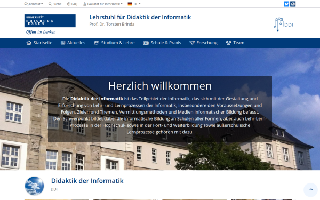
Task: Click the Offen im Denken slogan
Action: (x=41, y=32)
